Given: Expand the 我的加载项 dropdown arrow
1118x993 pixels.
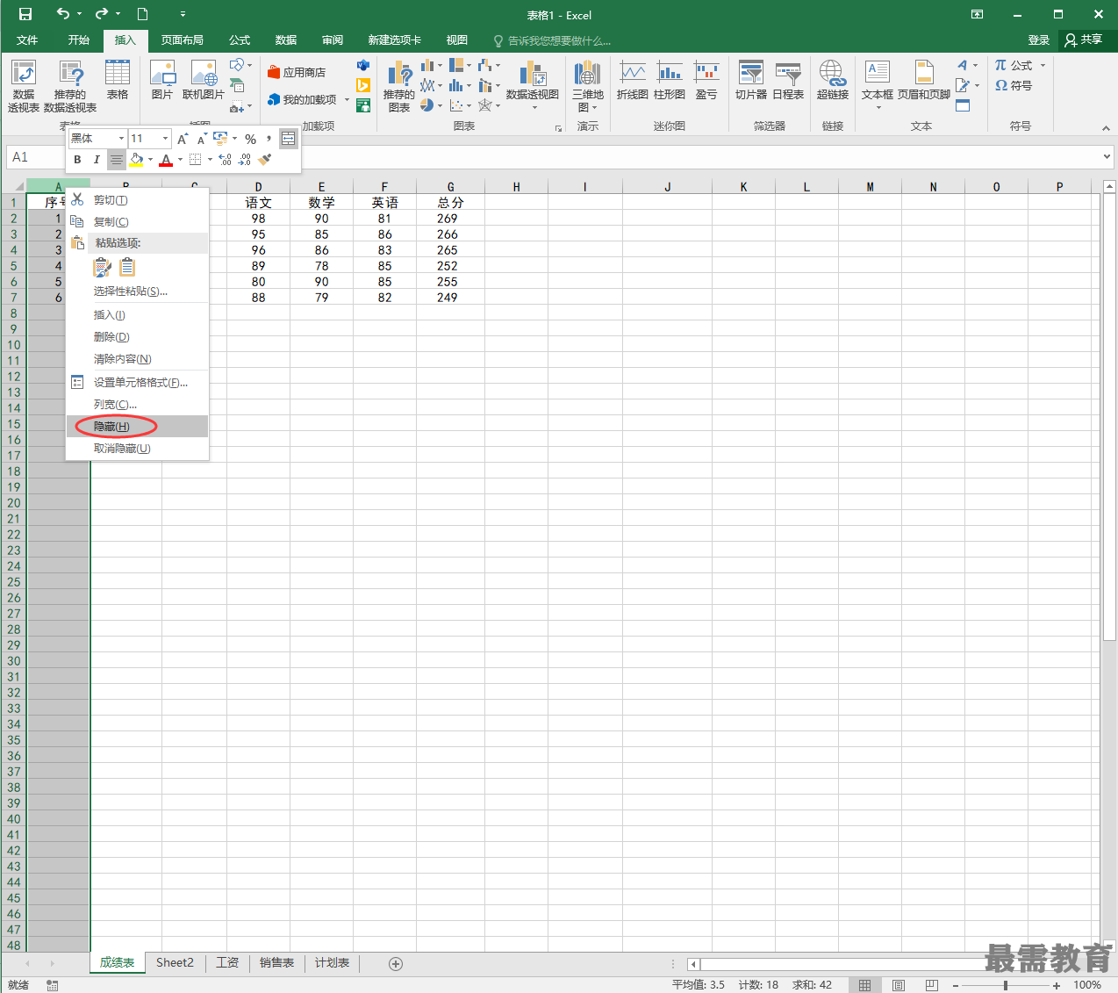Looking at the screenshot, I should point(347,100).
